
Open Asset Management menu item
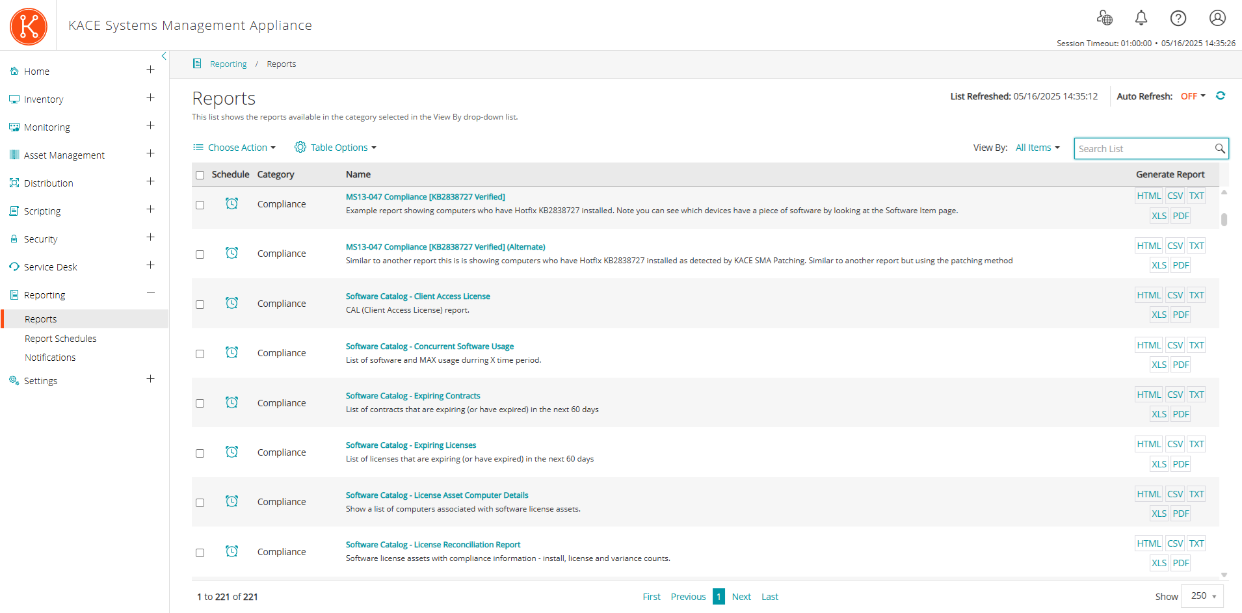64,155
